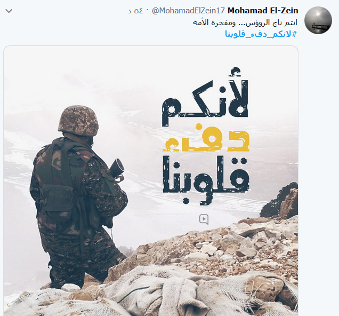Click Mohamad El-Zein's round profile avatar

pyautogui.click(x=318, y=20)
